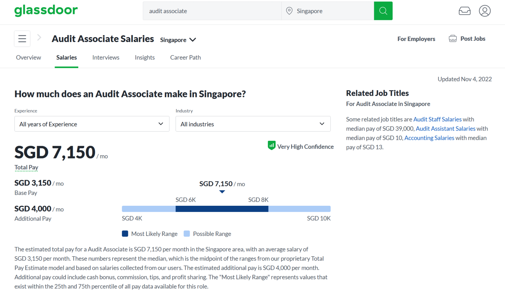
Task: Click the Very High Confidence shield icon
Action: tap(272, 145)
